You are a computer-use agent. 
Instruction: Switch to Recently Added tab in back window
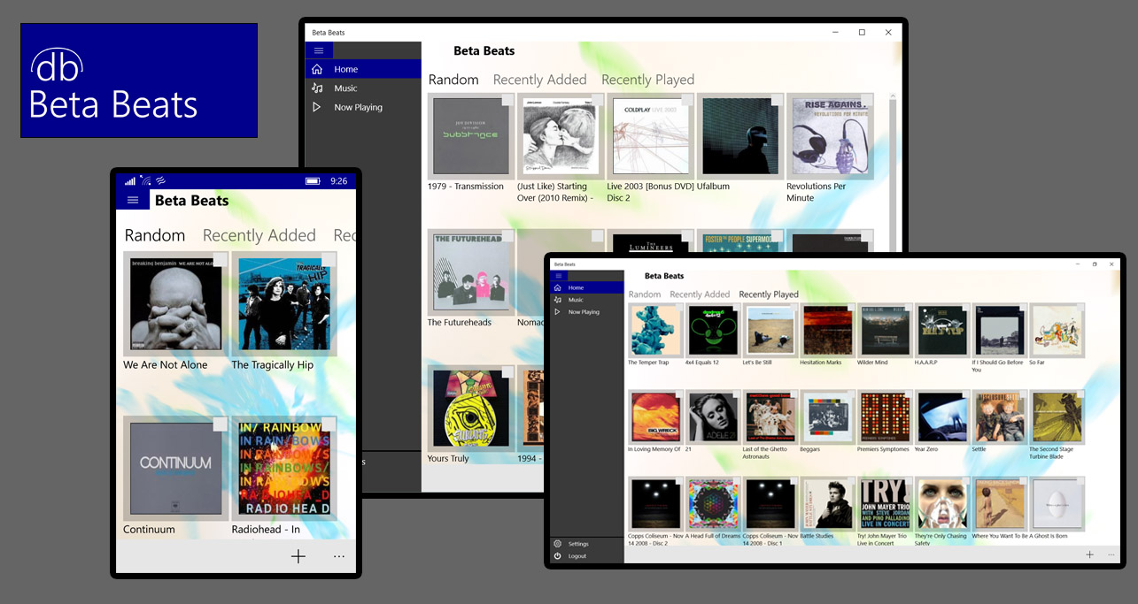pyautogui.click(x=539, y=80)
